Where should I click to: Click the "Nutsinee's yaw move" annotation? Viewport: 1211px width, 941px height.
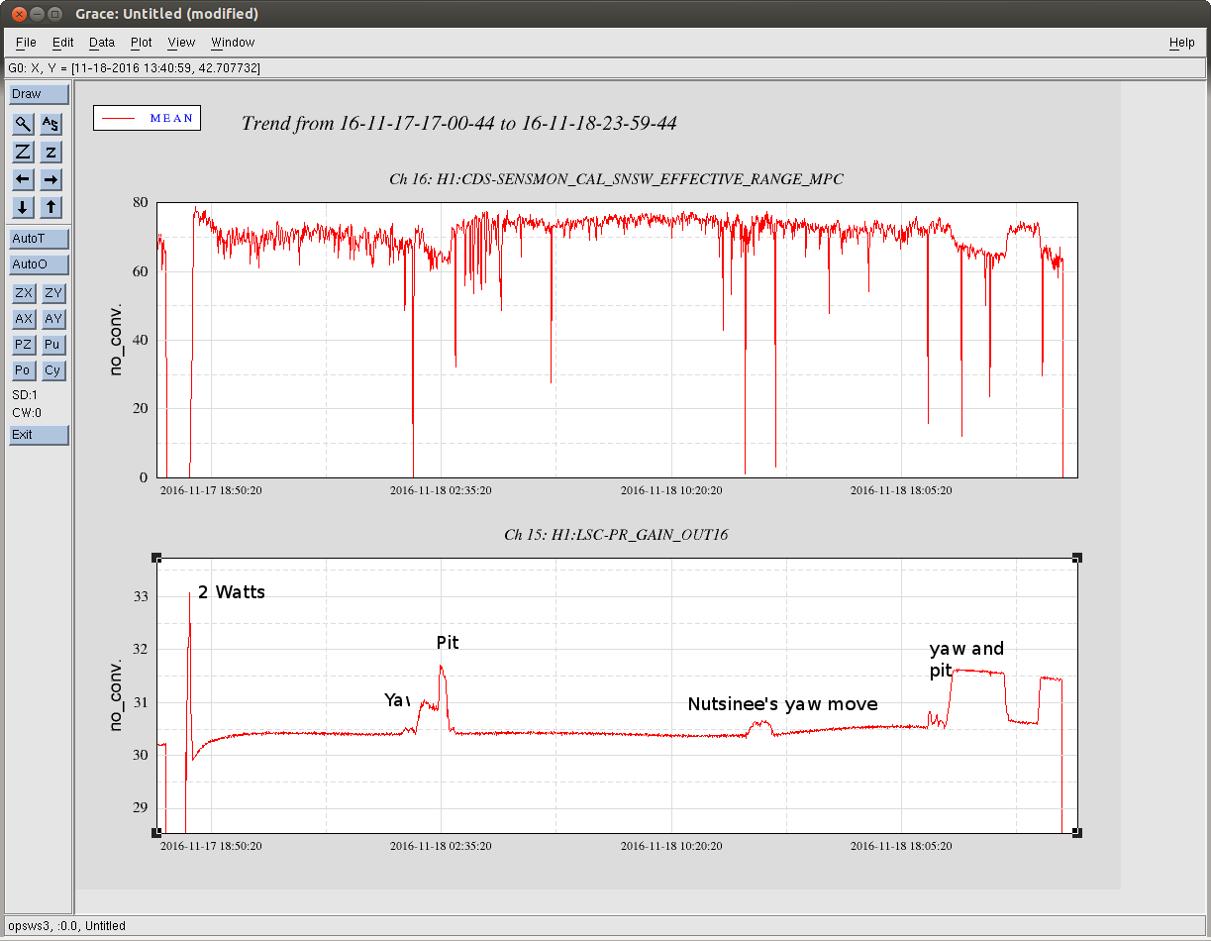click(x=782, y=704)
